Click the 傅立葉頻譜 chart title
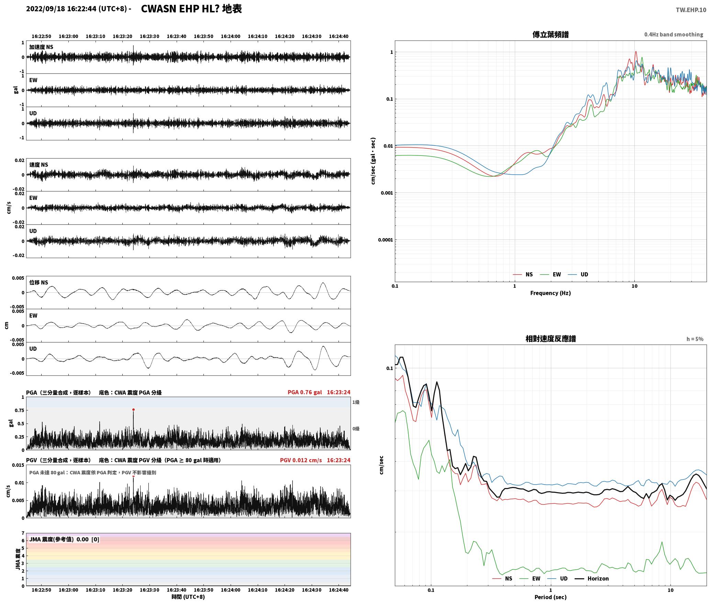This screenshot has width=710, height=604. click(551, 35)
